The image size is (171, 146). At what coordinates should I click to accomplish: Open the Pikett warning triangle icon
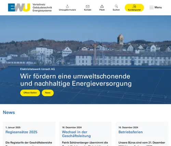(x=102, y=6)
